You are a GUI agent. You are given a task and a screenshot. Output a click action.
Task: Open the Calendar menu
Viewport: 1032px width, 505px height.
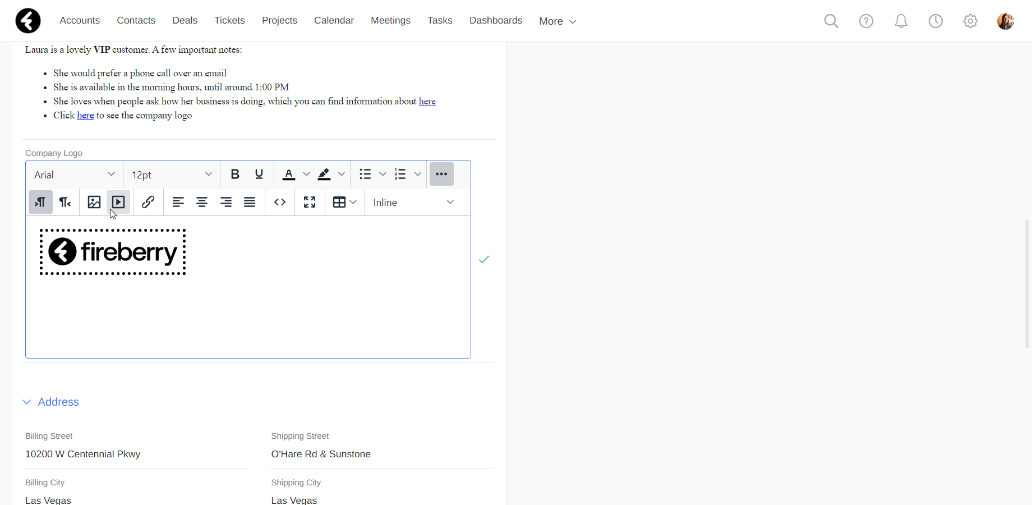point(334,20)
